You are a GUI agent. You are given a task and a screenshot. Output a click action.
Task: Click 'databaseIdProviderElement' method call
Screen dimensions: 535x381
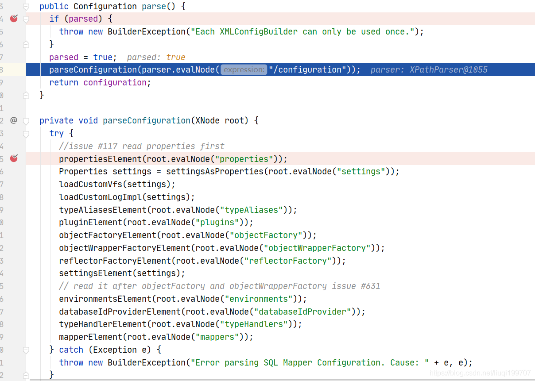click(120, 312)
